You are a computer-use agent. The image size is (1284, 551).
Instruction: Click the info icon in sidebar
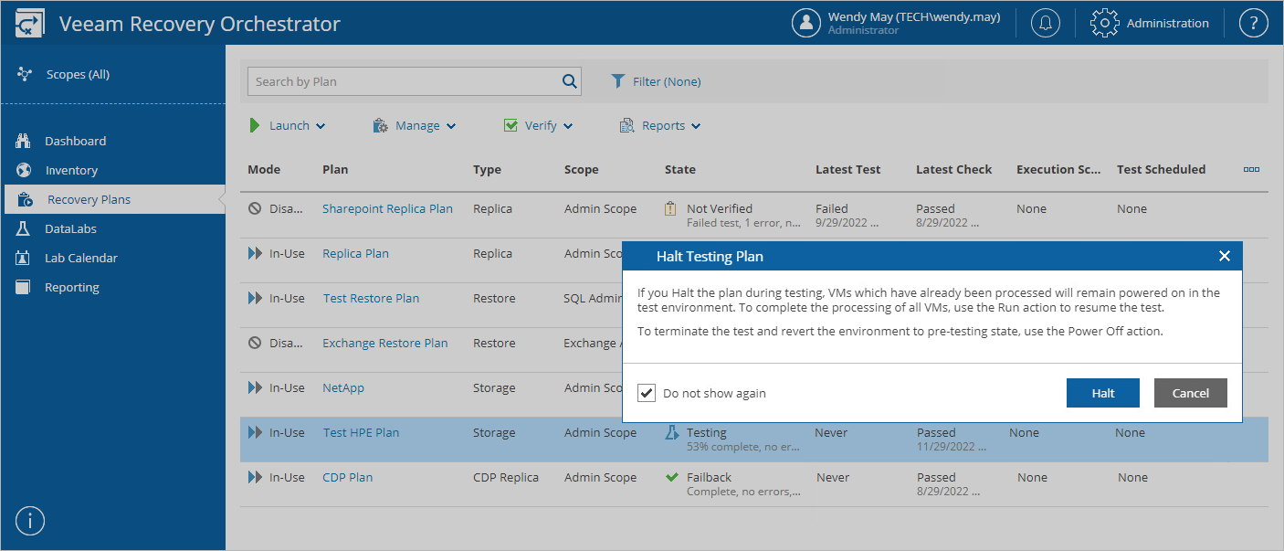pyautogui.click(x=30, y=521)
